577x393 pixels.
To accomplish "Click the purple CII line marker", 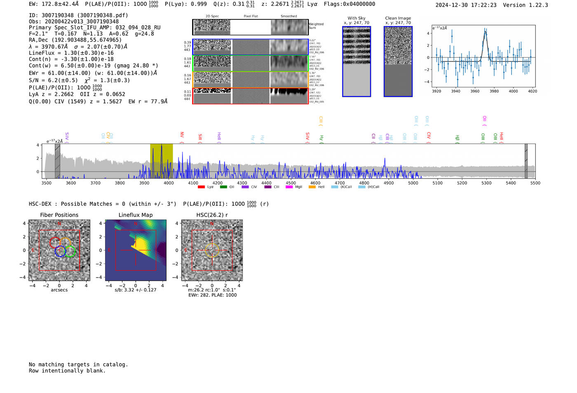I will coord(373,138).
